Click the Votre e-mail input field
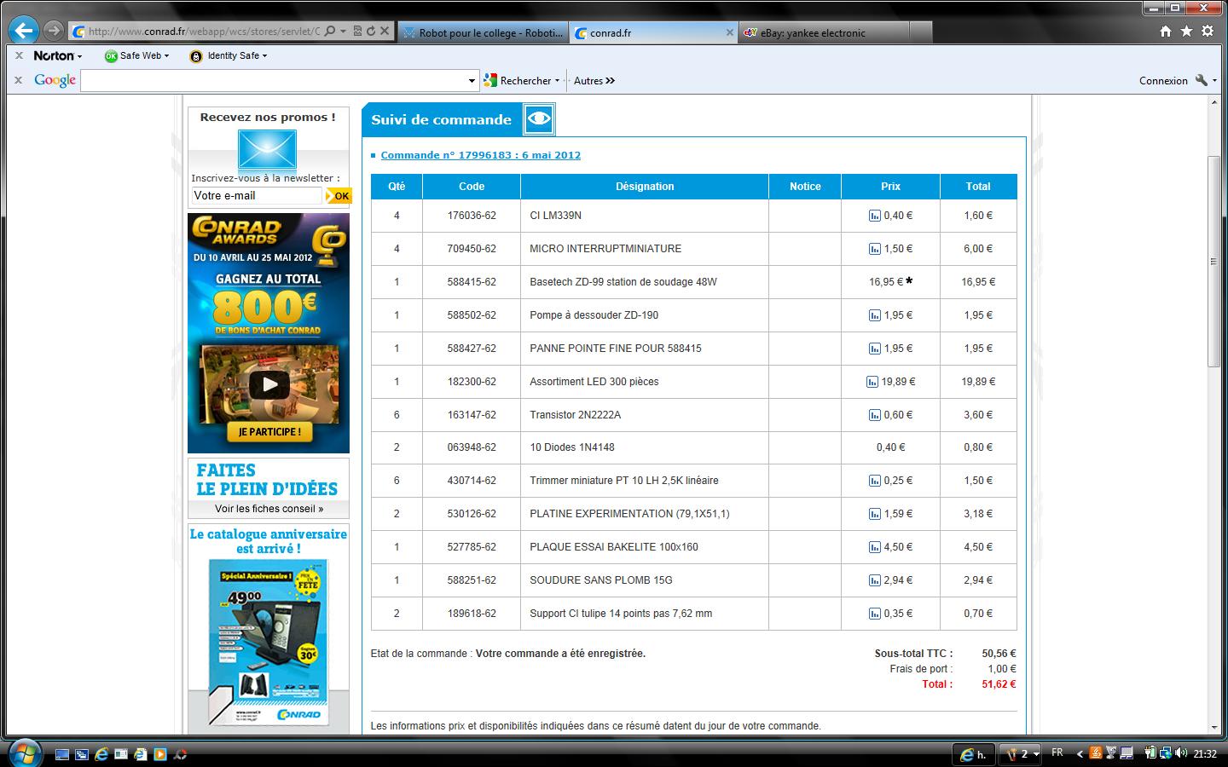 (257, 196)
